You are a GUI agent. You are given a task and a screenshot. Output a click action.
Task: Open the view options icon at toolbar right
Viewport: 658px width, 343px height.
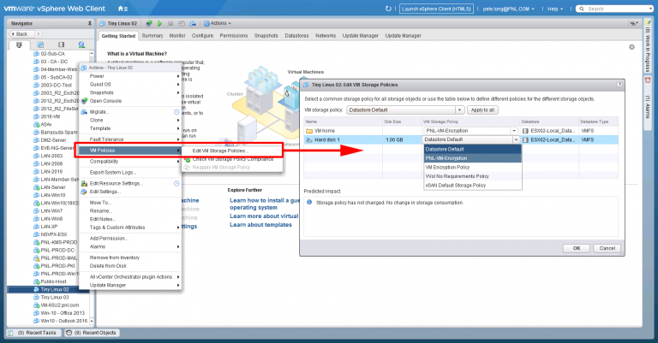(634, 23)
